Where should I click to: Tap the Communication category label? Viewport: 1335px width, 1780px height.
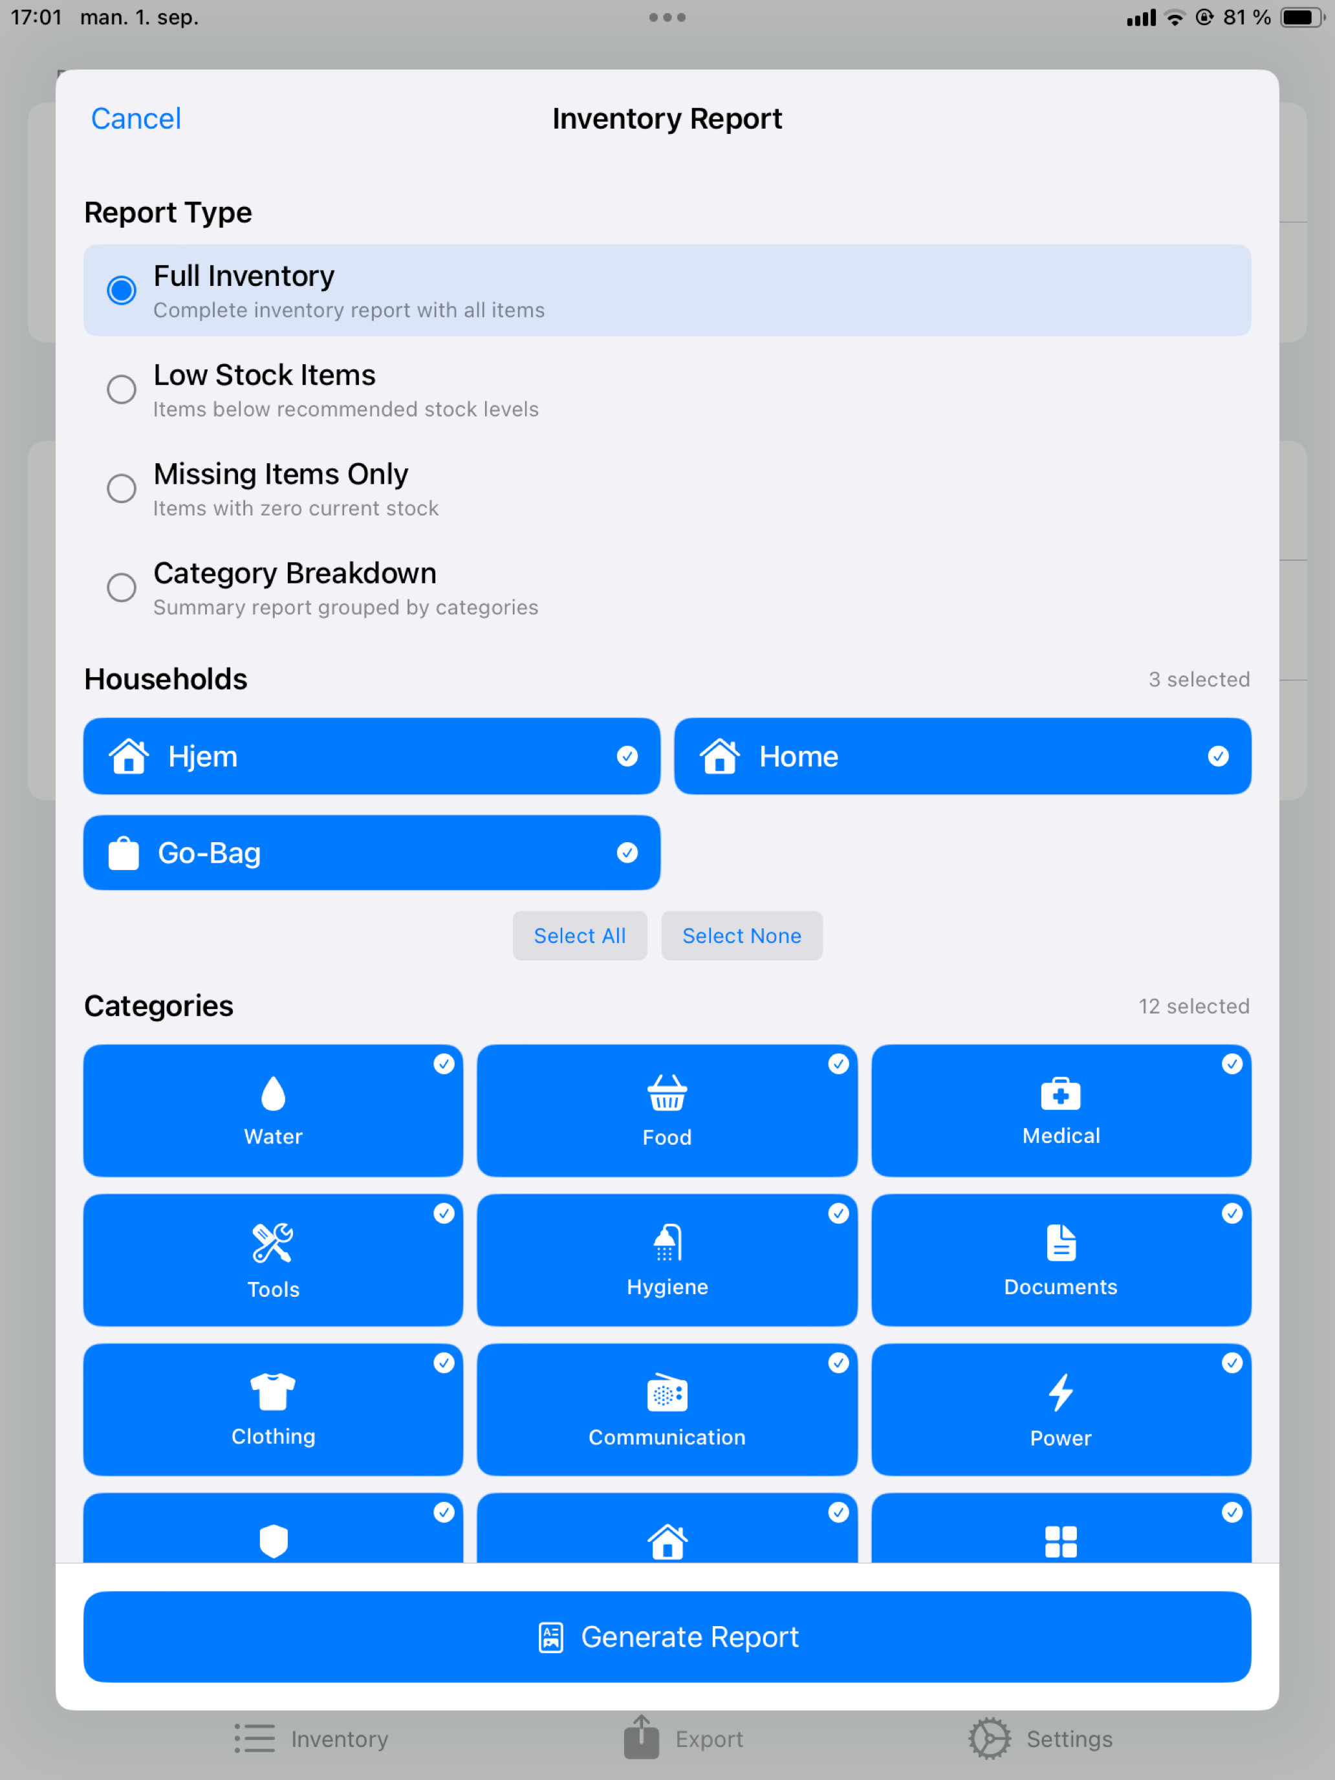667,1437
